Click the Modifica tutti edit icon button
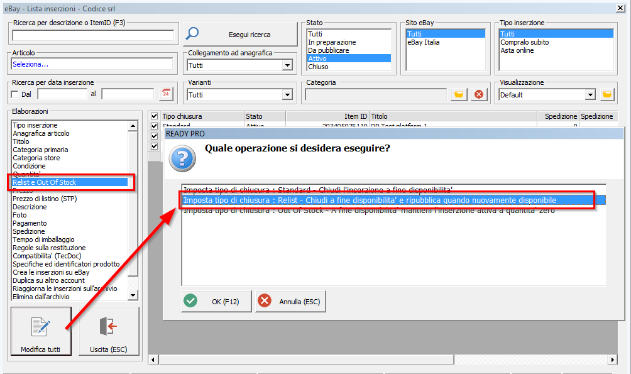This screenshot has height=374, width=631. click(x=41, y=331)
